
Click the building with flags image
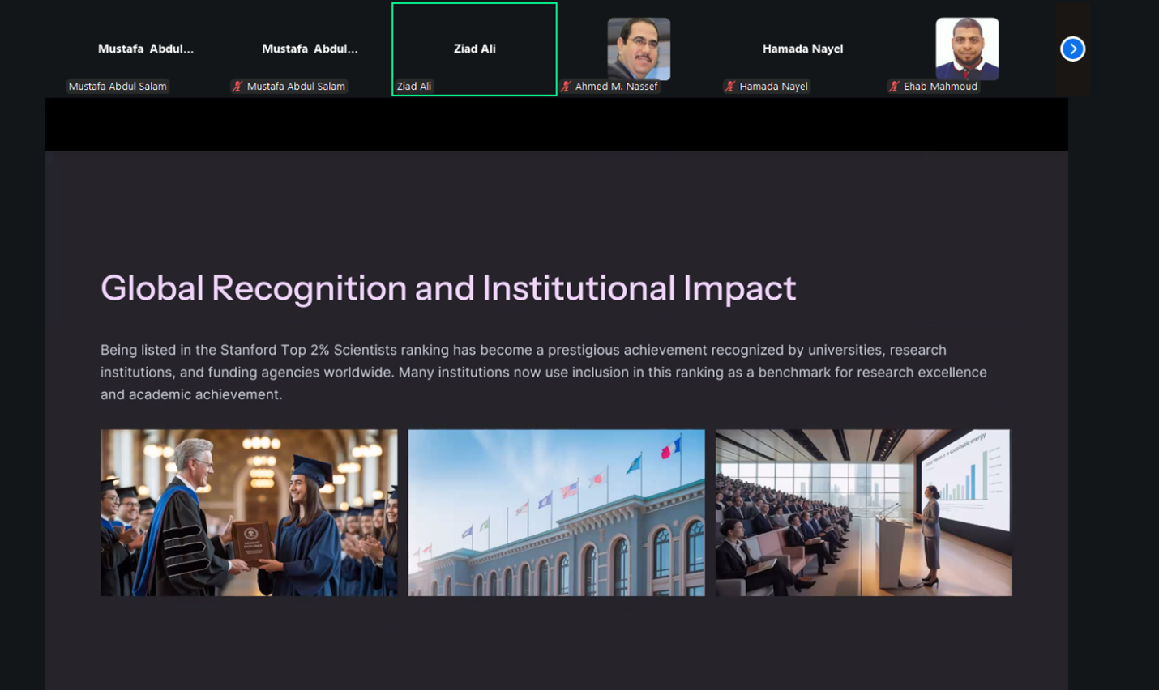point(556,513)
